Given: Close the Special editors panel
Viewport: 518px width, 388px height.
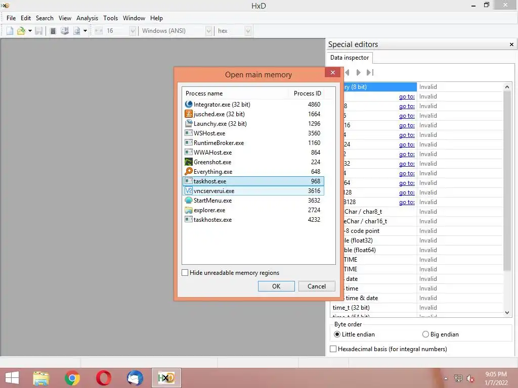Looking at the screenshot, I should pos(511,44).
